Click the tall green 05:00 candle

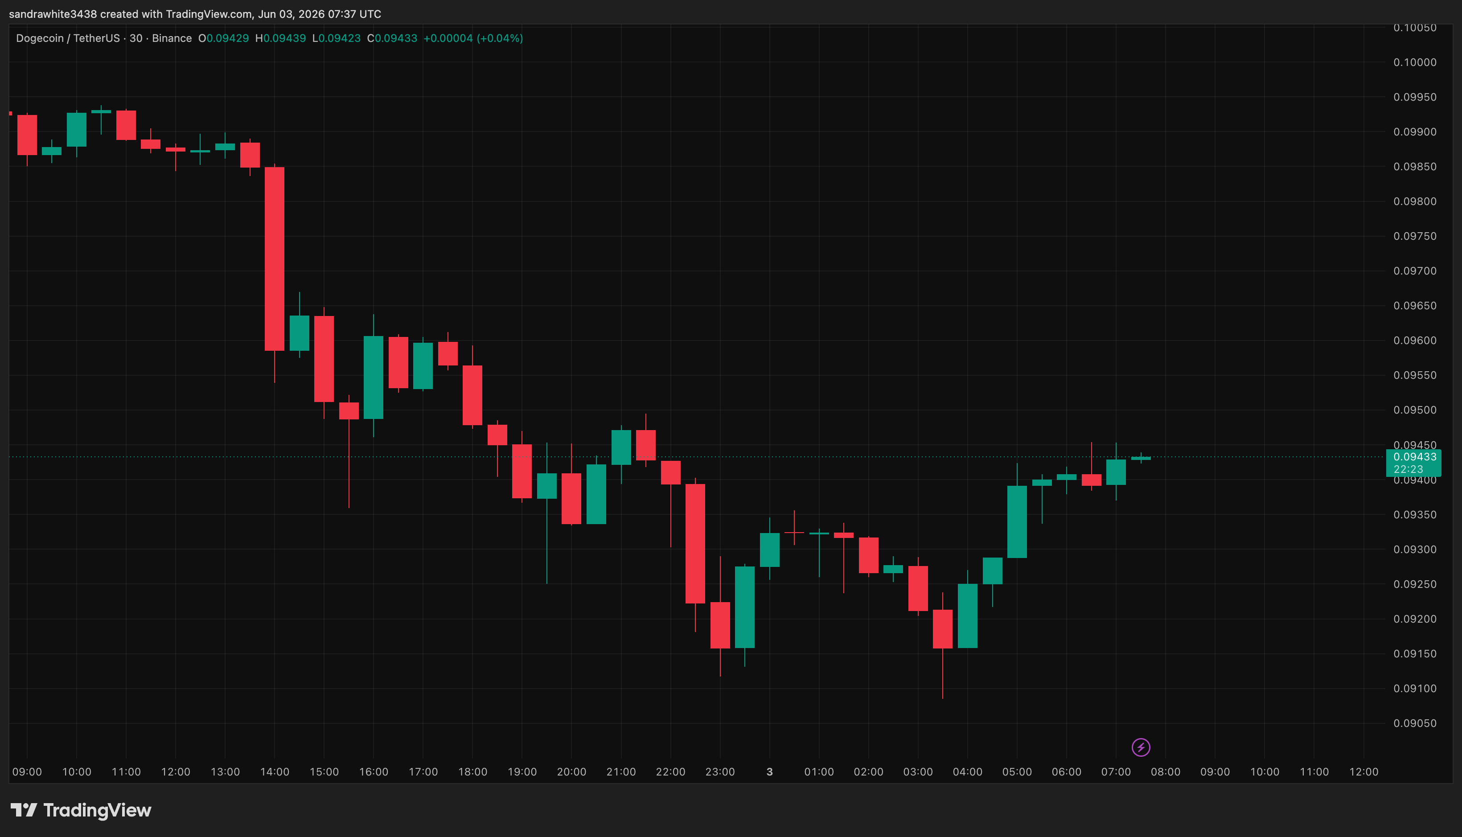[x=1017, y=522]
